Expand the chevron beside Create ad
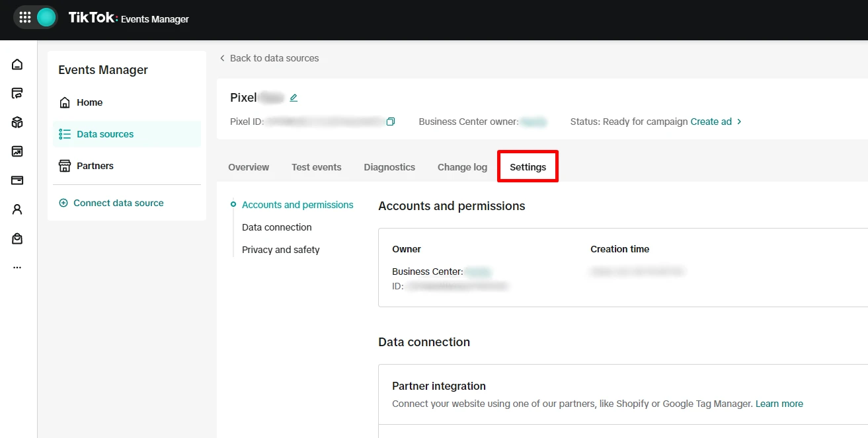 pos(739,122)
